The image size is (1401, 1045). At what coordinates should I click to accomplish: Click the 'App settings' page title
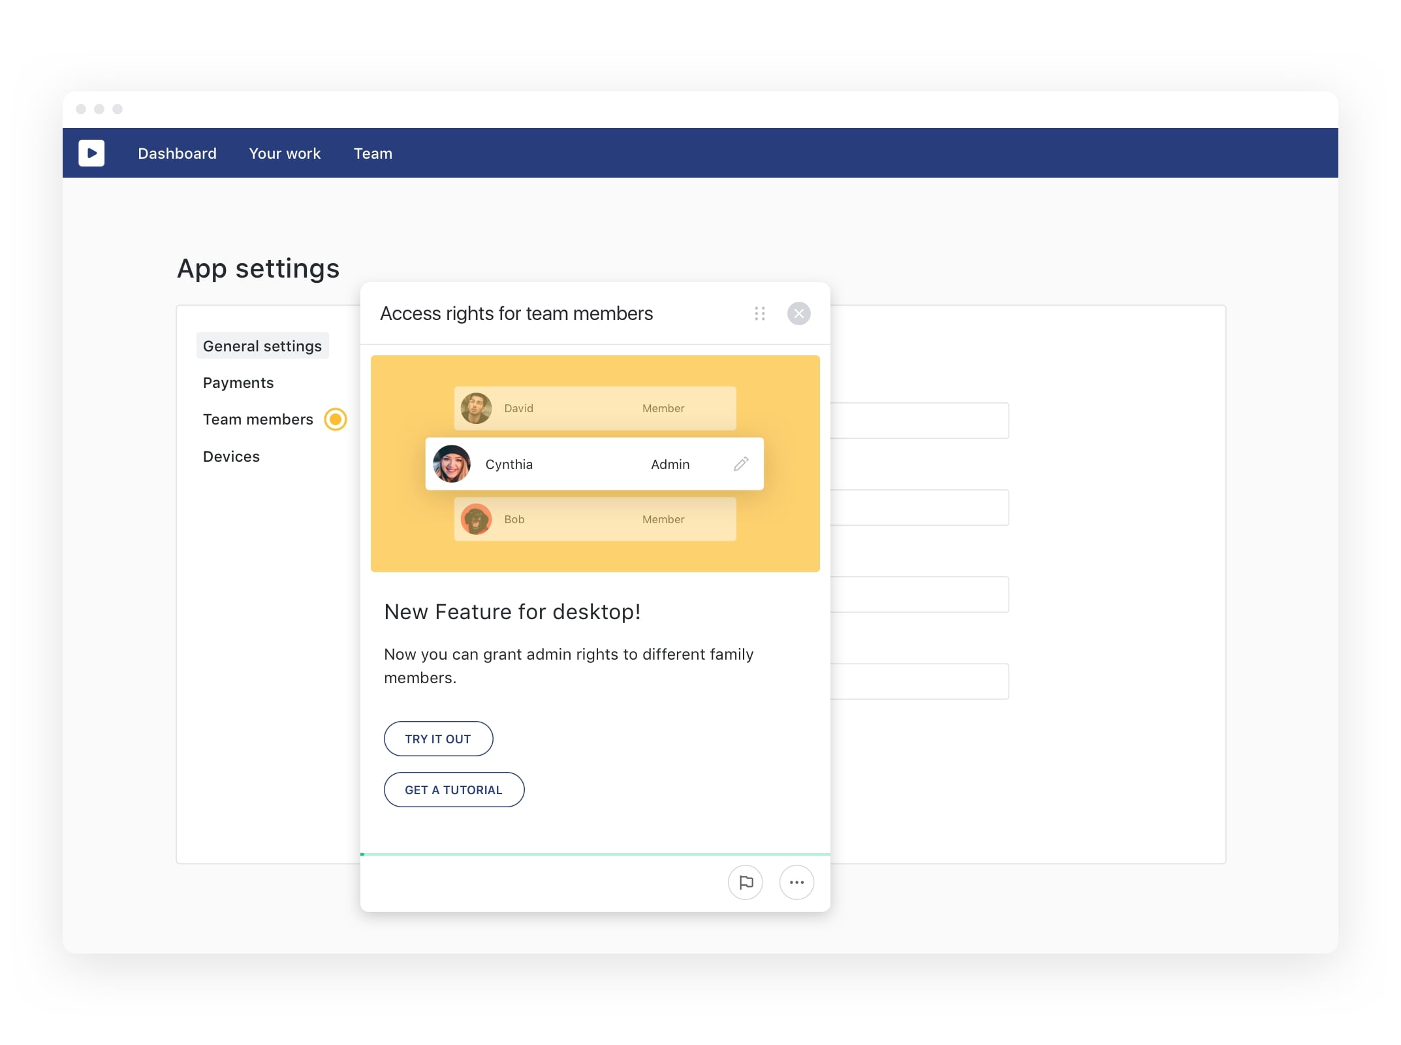[x=258, y=268]
